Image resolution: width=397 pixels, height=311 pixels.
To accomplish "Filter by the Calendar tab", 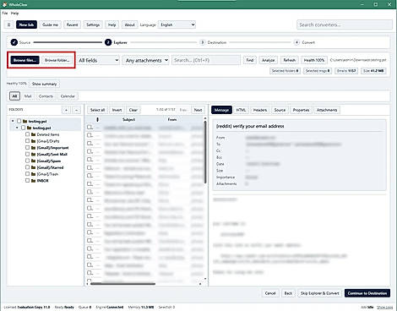I will pos(68,96).
